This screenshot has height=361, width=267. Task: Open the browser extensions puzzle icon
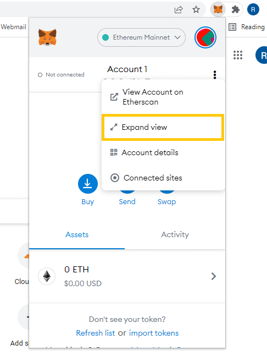(235, 10)
